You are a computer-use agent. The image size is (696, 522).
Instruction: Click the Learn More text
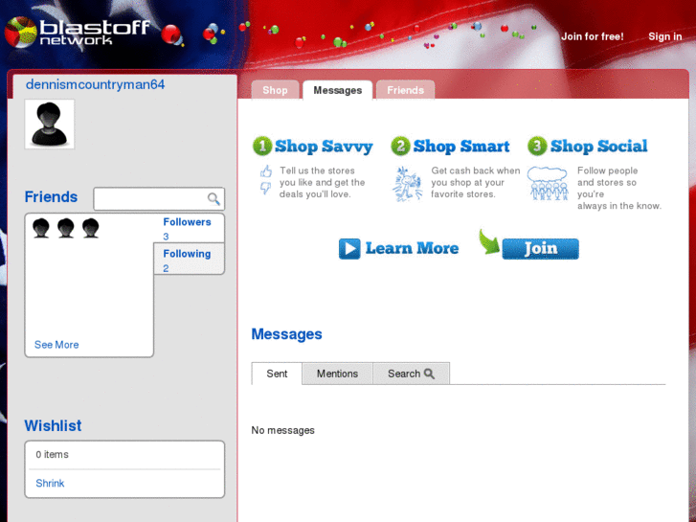tap(412, 248)
